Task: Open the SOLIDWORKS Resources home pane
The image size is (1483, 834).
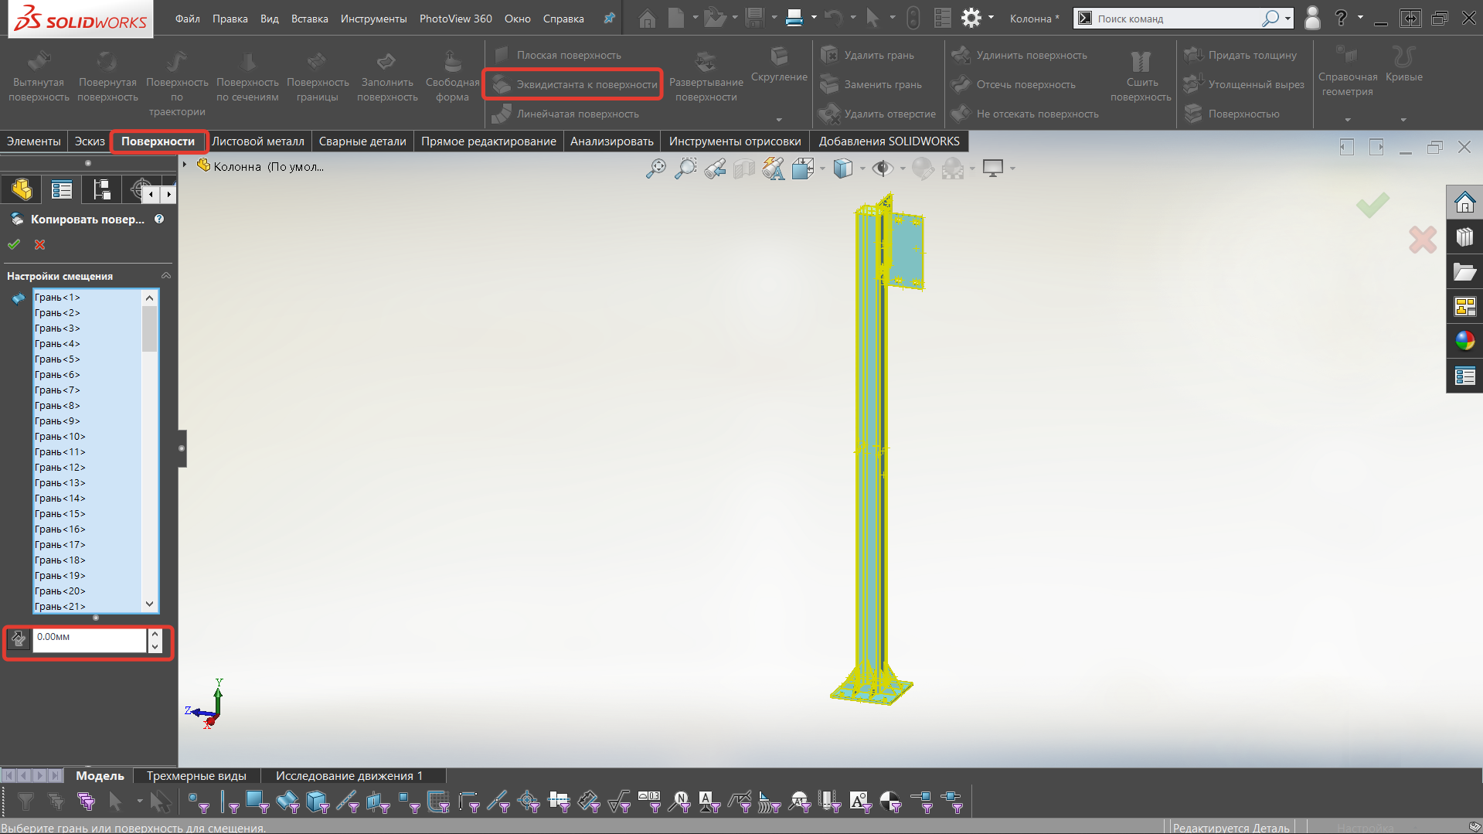Action: [x=1464, y=203]
